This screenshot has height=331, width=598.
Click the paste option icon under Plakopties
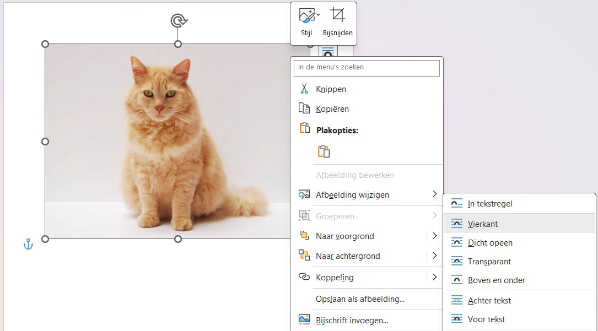[324, 151]
